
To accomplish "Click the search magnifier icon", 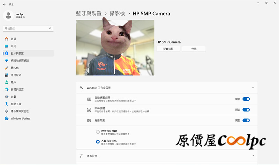I will coord(50,28).
